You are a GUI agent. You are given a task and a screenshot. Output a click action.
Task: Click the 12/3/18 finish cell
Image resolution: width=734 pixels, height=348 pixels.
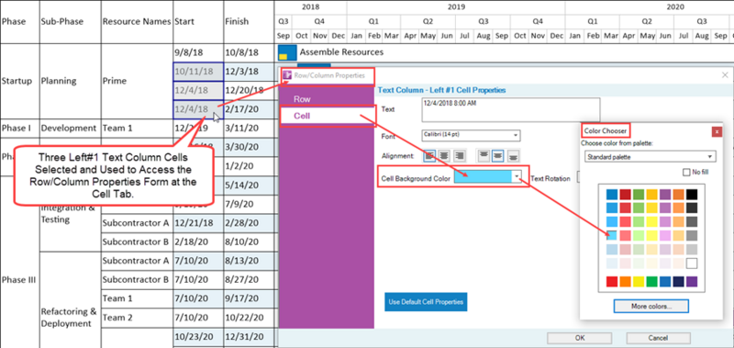249,72
